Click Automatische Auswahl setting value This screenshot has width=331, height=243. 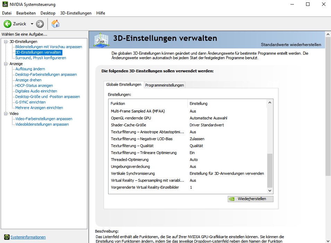tap(208, 118)
